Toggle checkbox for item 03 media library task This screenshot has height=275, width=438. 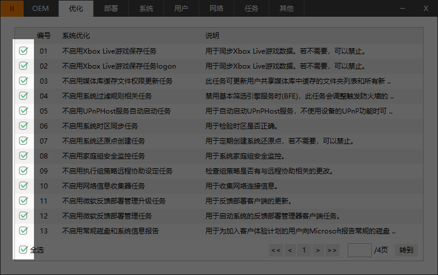24,81
